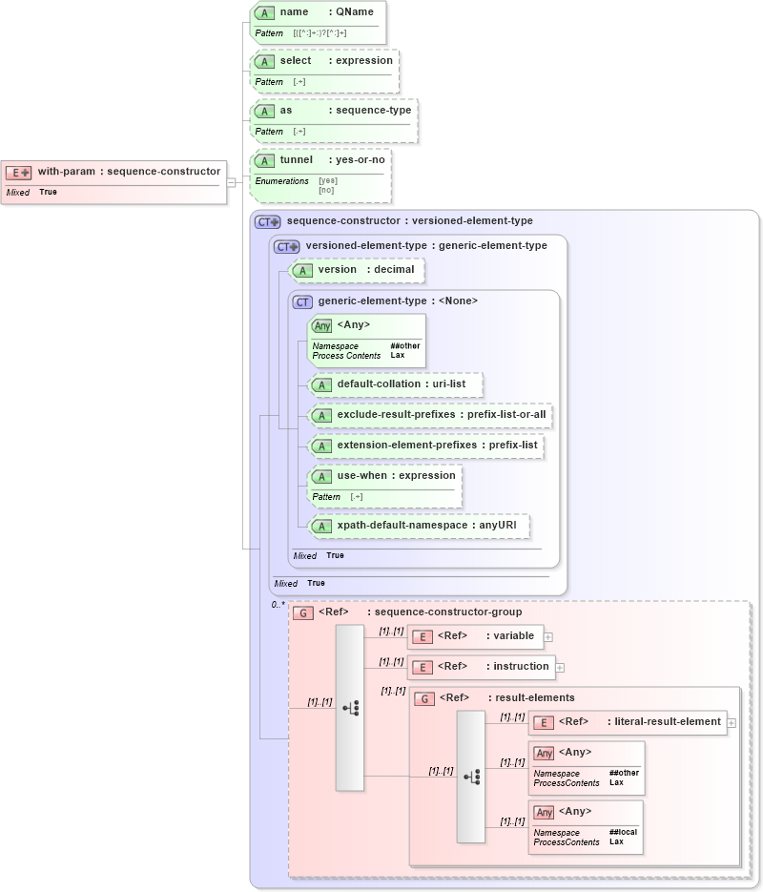Click the Any wildcard icon with ##local namespace

(x=544, y=811)
